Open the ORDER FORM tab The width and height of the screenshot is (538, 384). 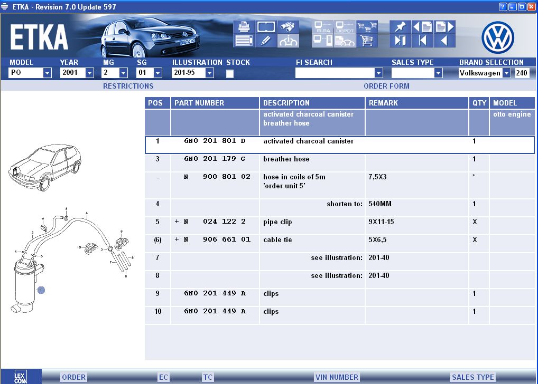[386, 86]
